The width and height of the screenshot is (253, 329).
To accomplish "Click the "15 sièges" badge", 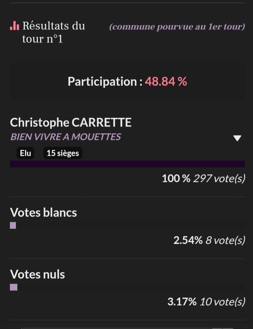I will point(63,153).
